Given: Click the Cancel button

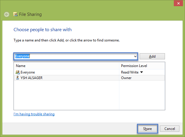Looking at the screenshot, I should (x=170, y=129).
